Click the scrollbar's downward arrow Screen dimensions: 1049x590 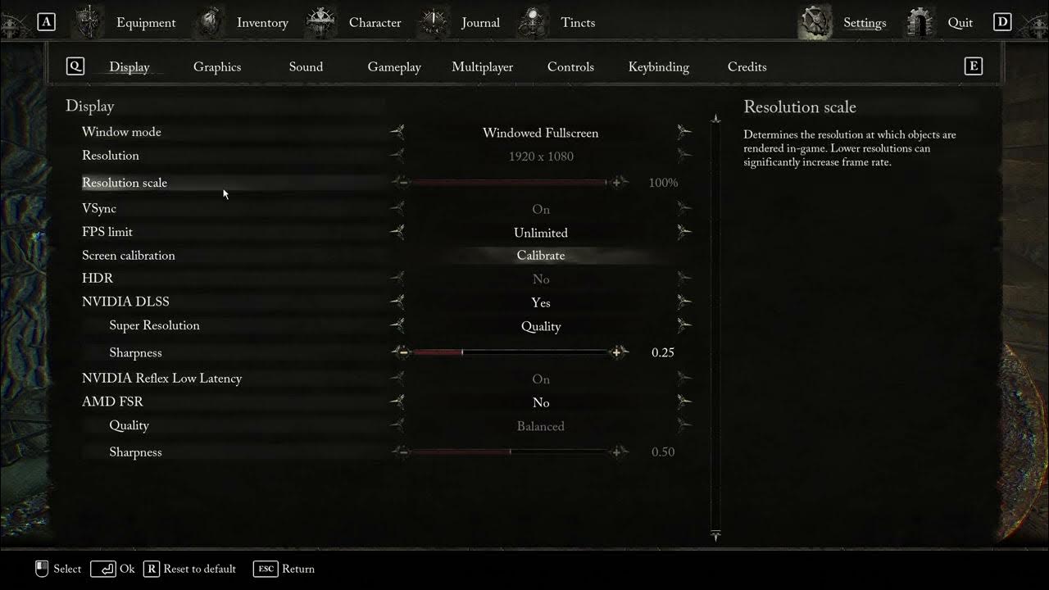click(x=715, y=537)
